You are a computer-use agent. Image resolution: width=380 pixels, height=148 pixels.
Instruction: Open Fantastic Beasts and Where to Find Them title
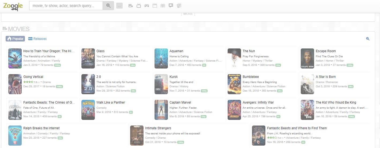(x=297, y=128)
